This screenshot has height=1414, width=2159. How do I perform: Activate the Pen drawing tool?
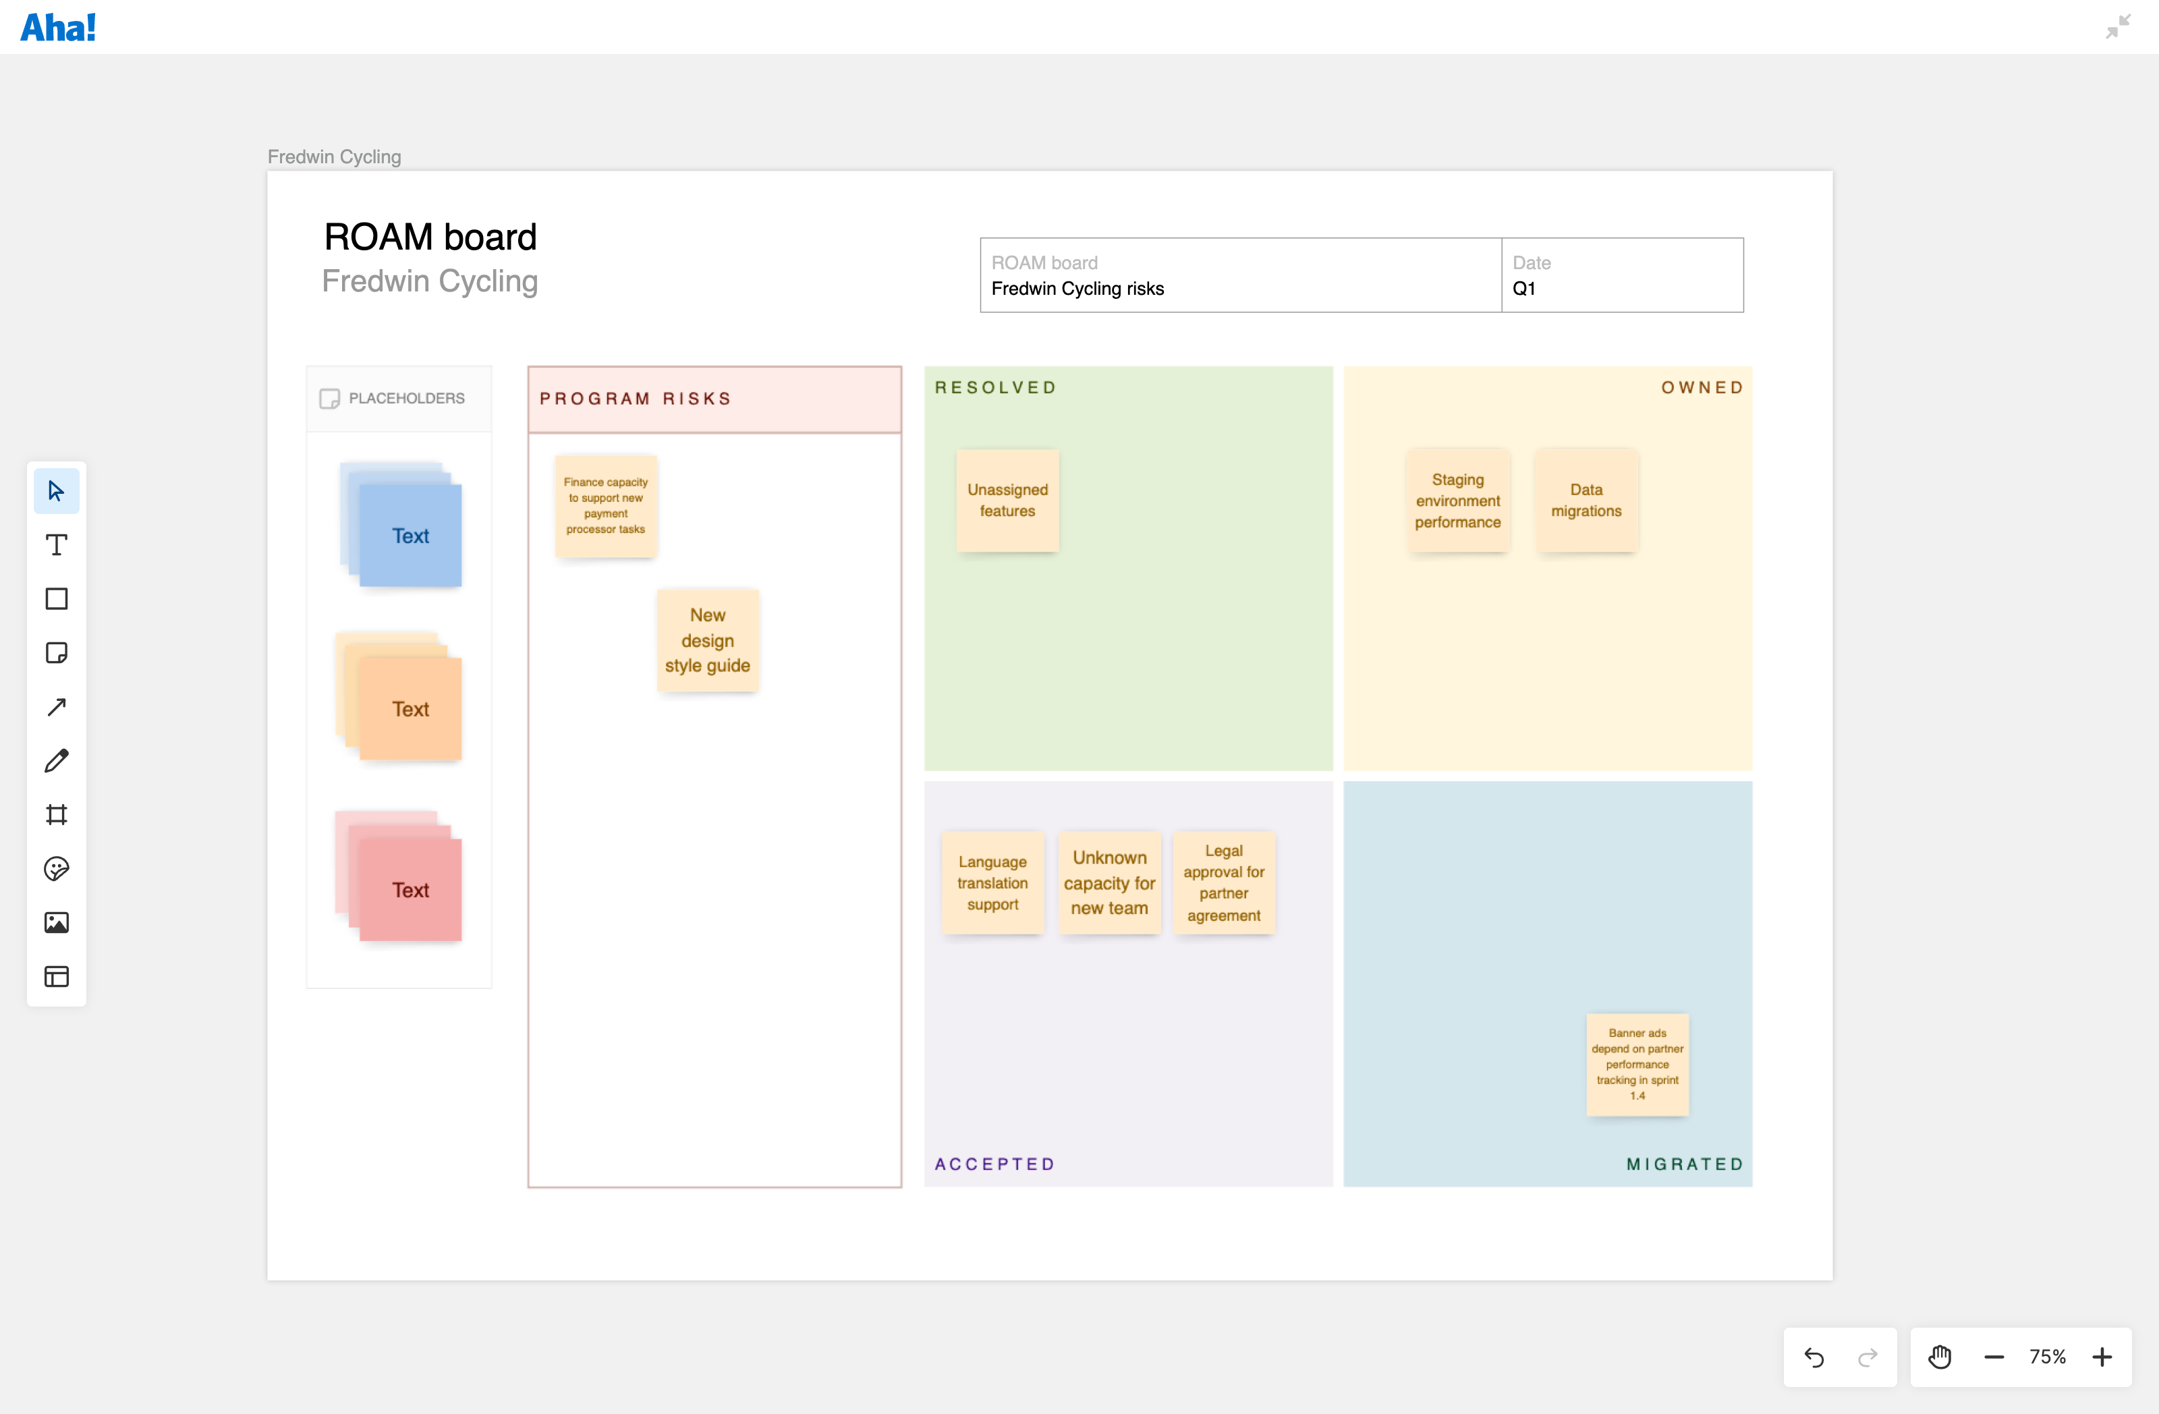pyautogui.click(x=56, y=761)
